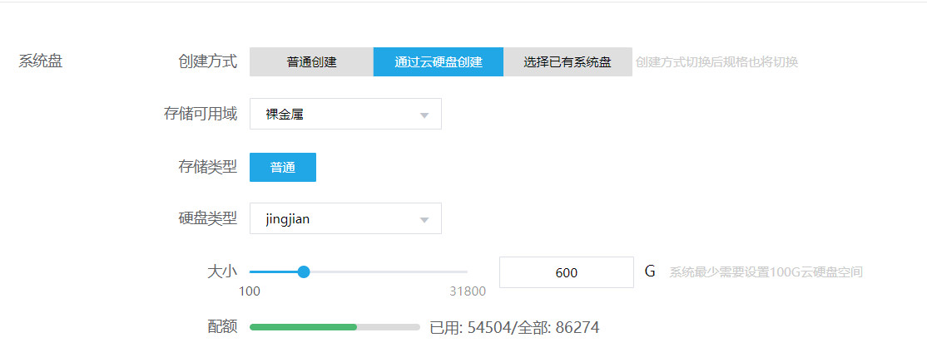Open the dropdown showing 裸金属
927x357 pixels.
click(345, 115)
